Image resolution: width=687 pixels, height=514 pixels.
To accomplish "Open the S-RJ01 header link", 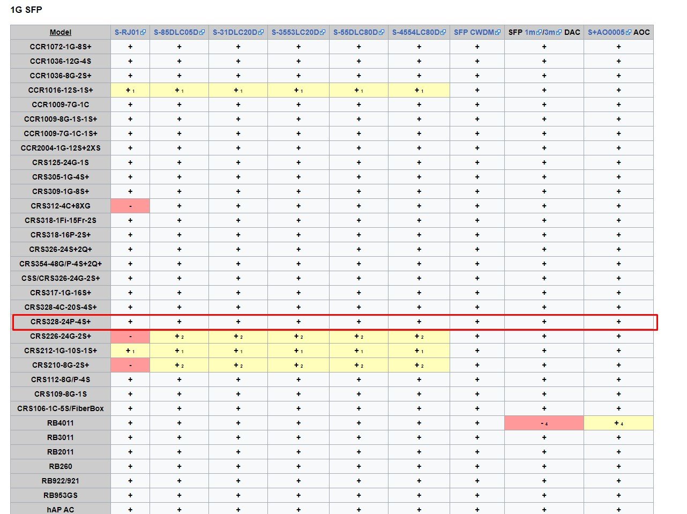I will (x=127, y=32).
